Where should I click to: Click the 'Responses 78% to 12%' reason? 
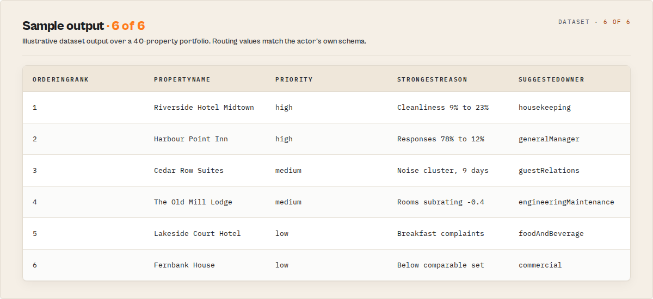tap(441, 139)
